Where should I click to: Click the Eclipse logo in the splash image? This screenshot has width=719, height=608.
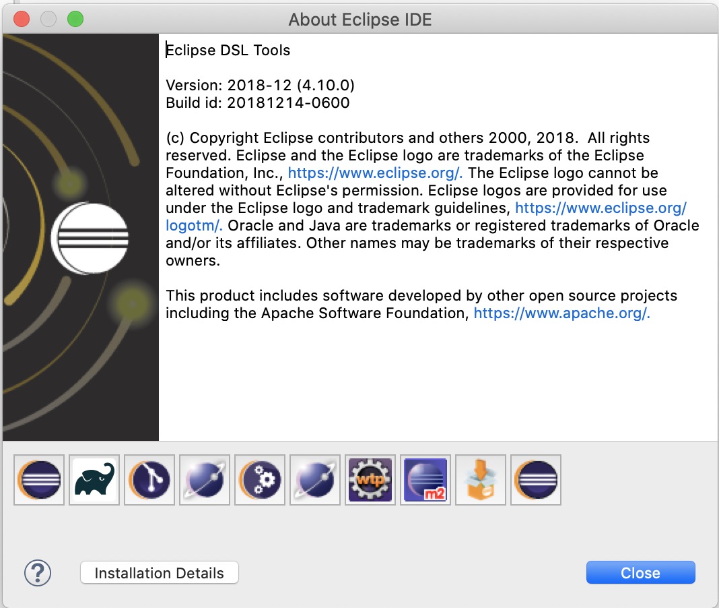tap(90, 239)
